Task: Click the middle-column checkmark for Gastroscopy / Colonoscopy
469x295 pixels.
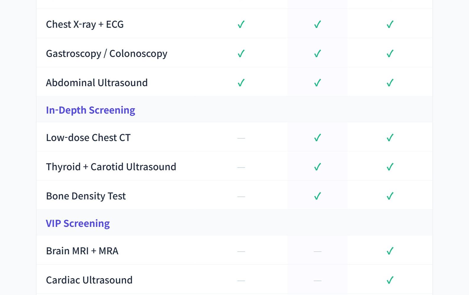Action: coord(317,53)
